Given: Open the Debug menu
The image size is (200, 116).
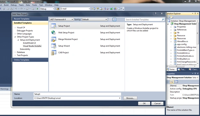Looking at the screenshot, I should (13, 5).
